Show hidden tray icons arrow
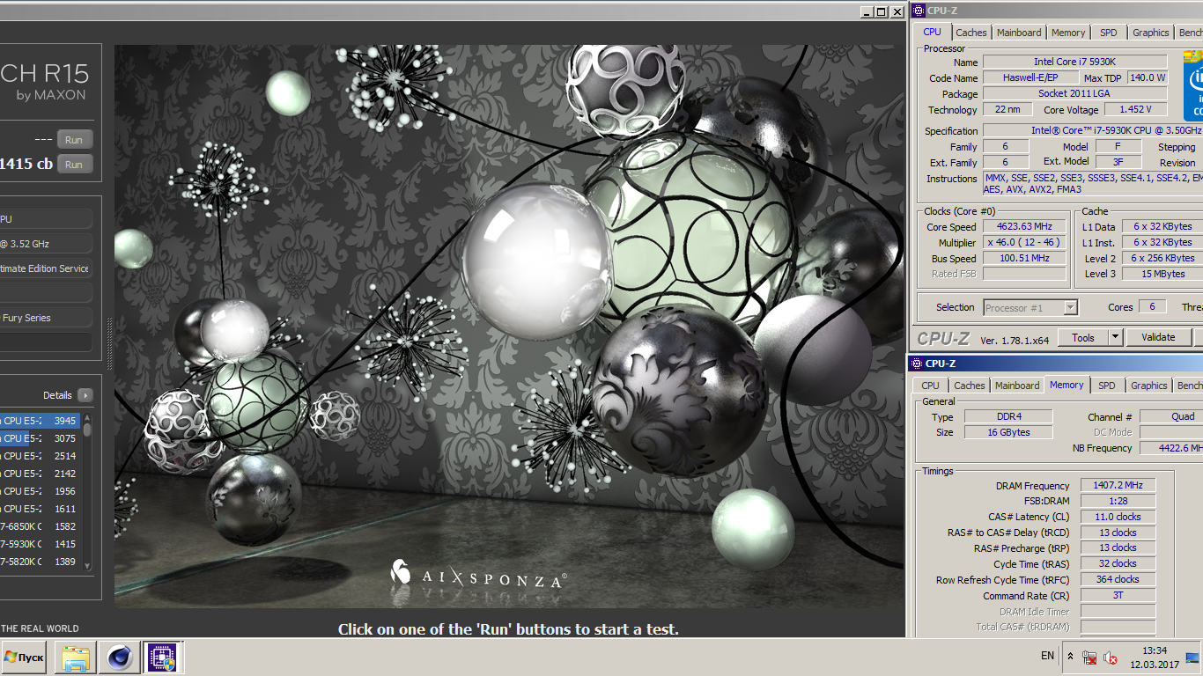Viewport: 1203px width, 676px height. (x=1070, y=657)
